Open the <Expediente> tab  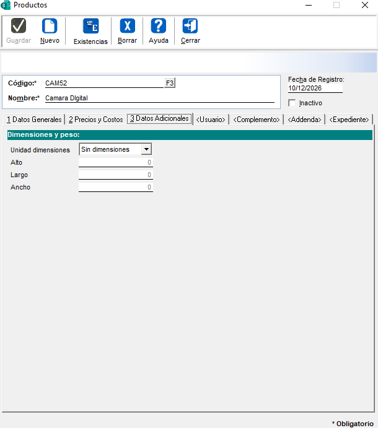349,120
